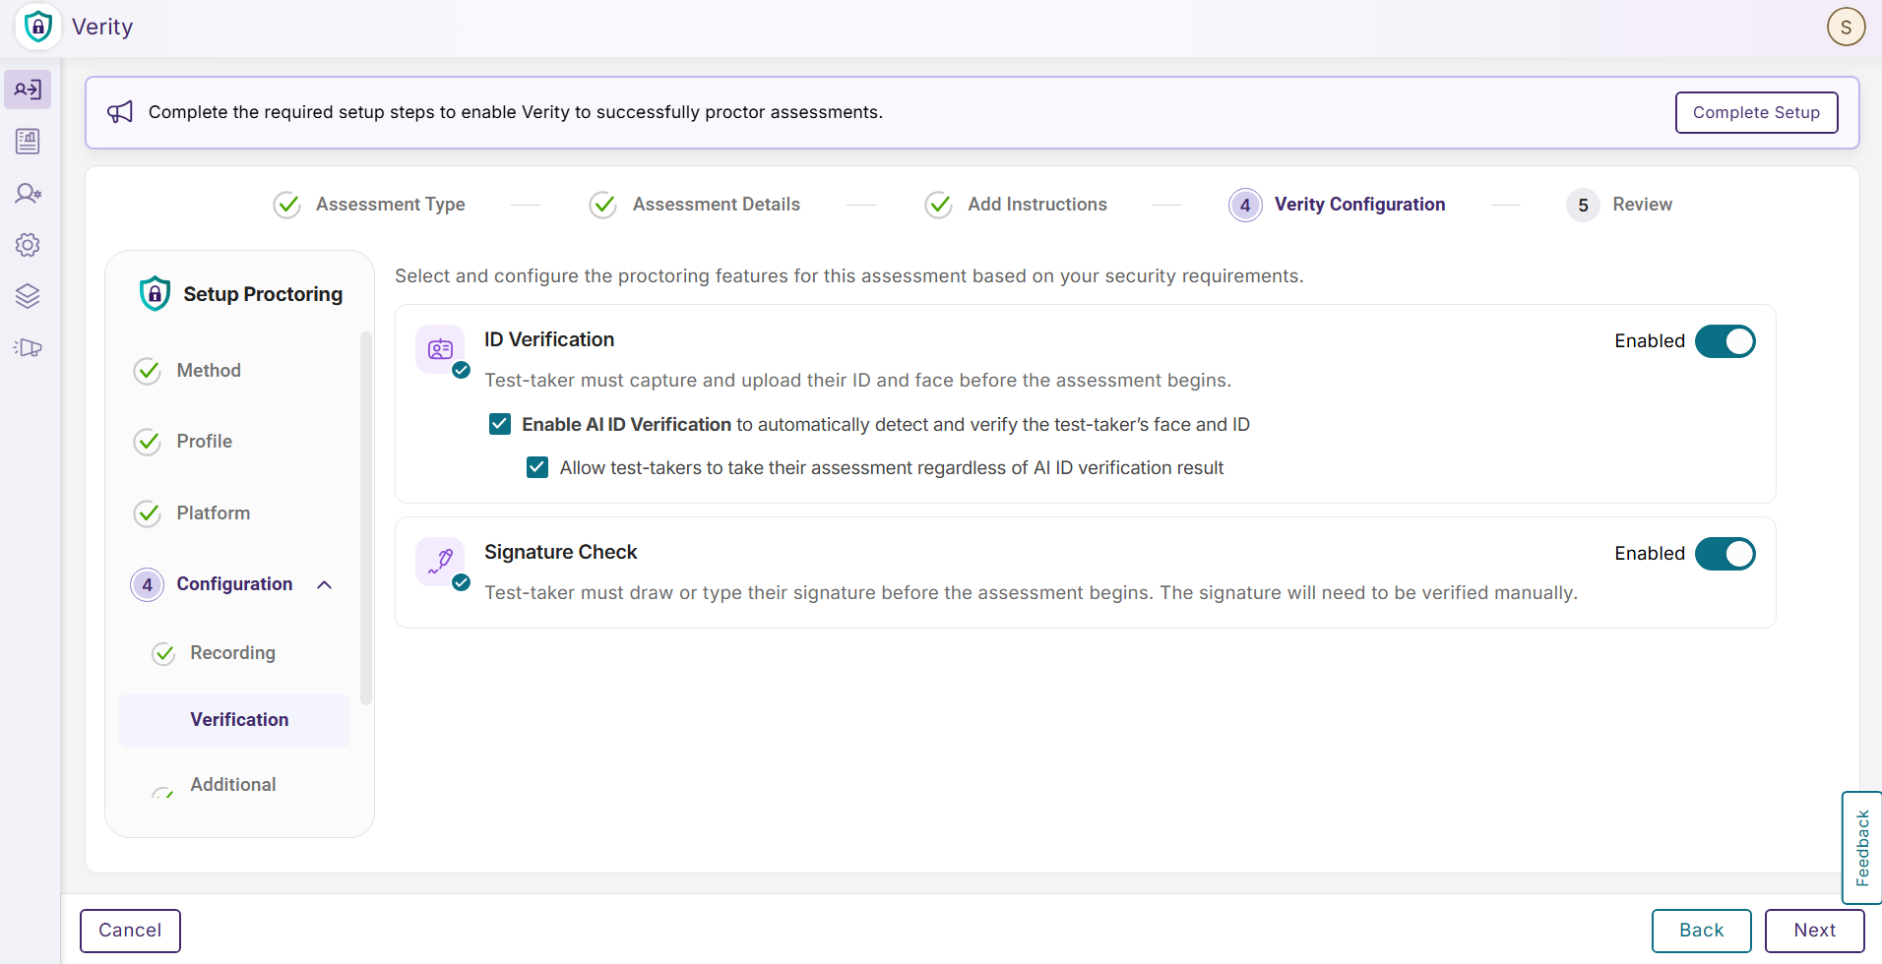Open the Feedback side tab

click(1861, 848)
